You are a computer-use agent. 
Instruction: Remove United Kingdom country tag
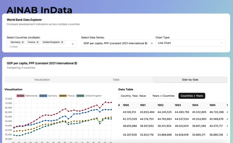pos(62,42)
